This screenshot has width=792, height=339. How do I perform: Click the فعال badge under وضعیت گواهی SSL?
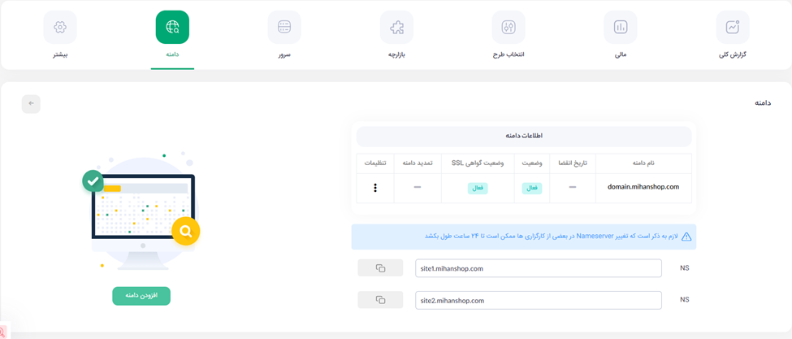478,188
